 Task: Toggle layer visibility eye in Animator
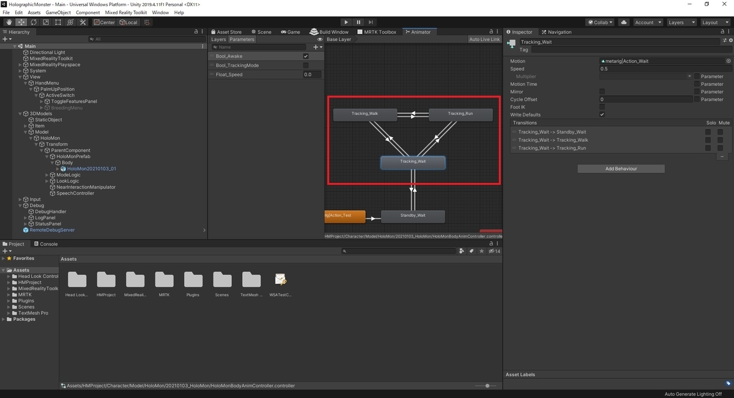tap(319, 39)
